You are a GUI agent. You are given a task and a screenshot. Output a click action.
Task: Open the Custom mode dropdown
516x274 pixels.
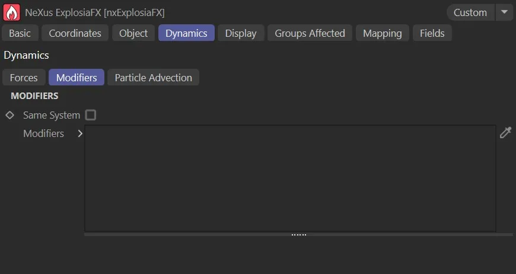click(x=470, y=12)
